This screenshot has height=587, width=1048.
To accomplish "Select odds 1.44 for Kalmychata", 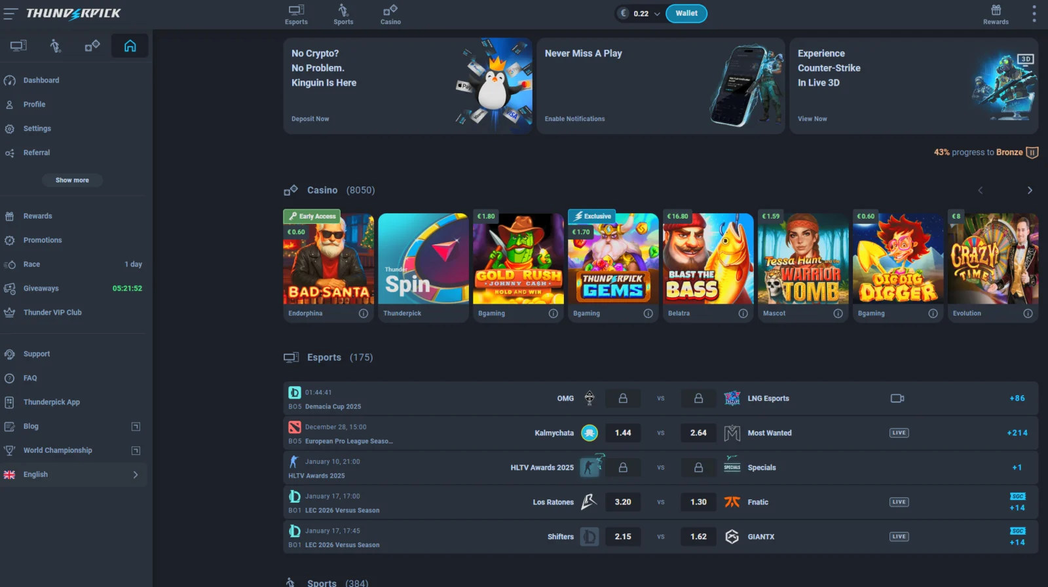I will coord(623,433).
